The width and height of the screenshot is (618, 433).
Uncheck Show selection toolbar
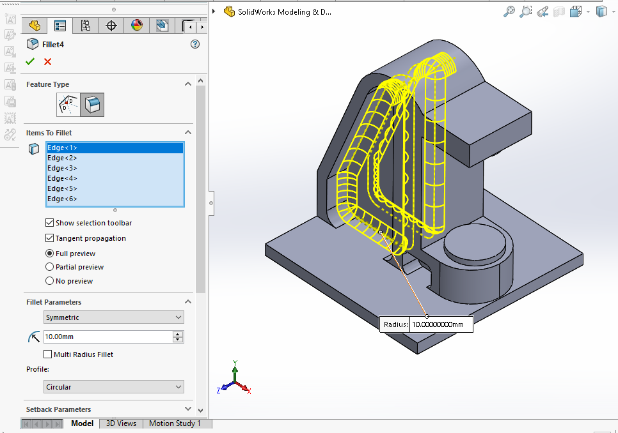click(49, 223)
